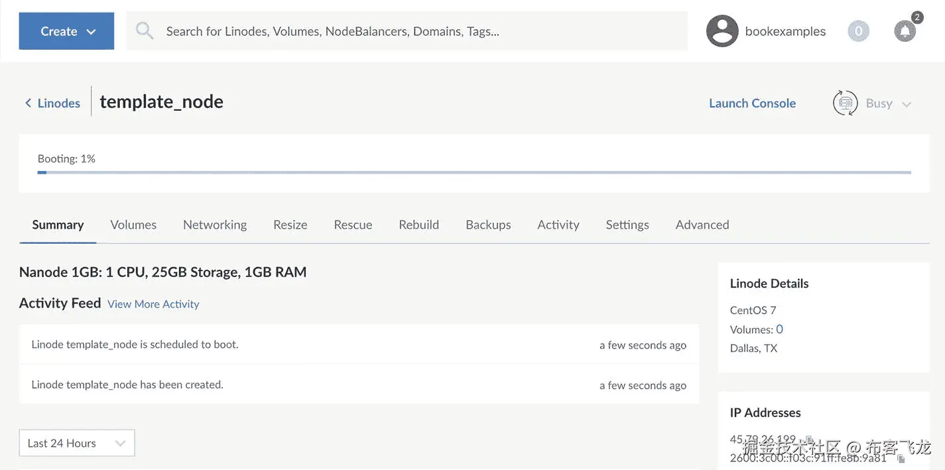Open the Backups tab
The width and height of the screenshot is (945, 470).
[x=488, y=225]
